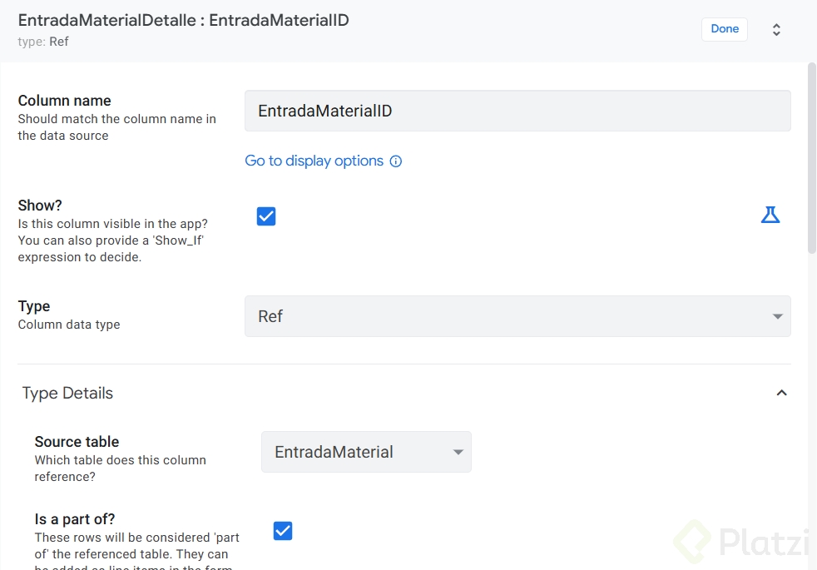Image resolution: width=817 pixels, height=570 pixels.
Task: Open the Show_If expression flask icon
Action: (770, 215)
